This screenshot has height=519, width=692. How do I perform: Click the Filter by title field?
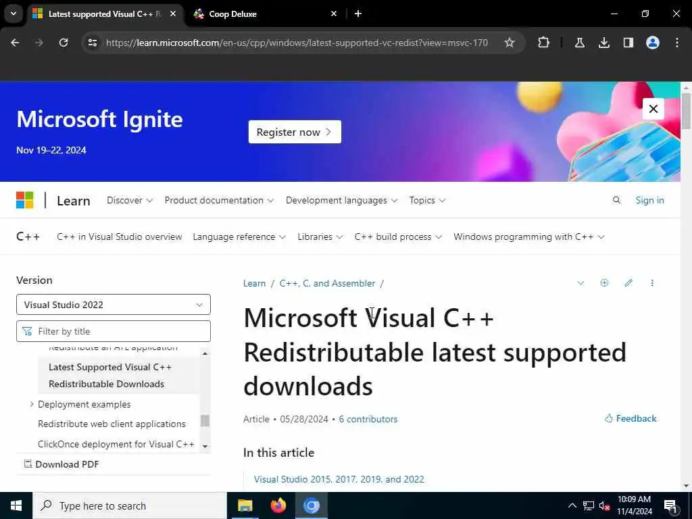(x=114, y=331)
